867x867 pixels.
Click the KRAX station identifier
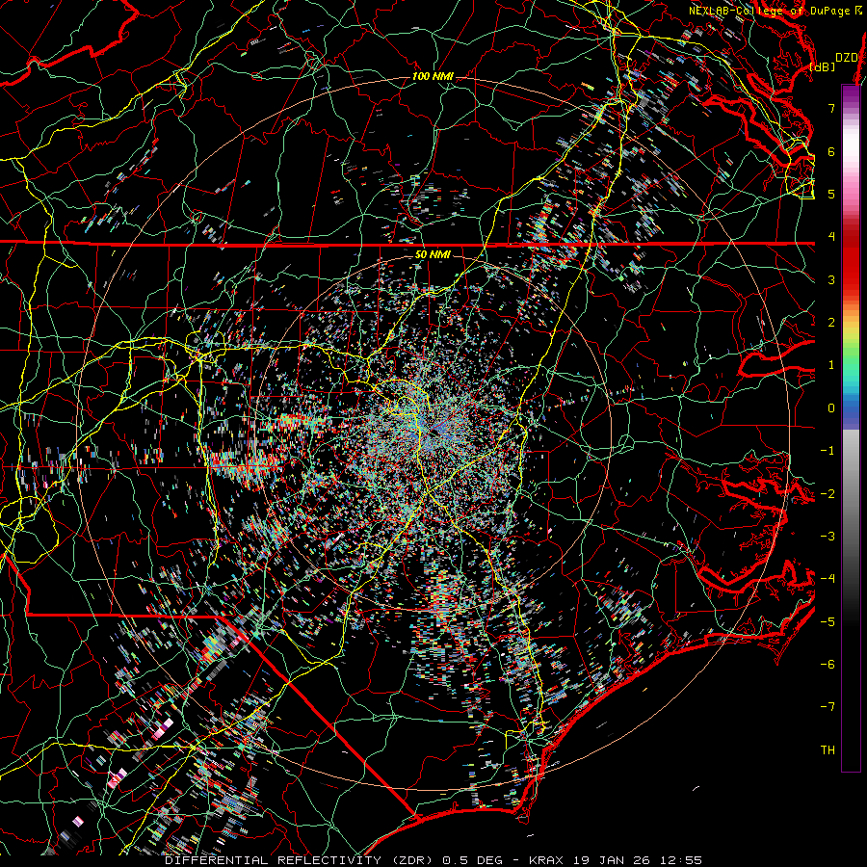[x=546, y=860]
